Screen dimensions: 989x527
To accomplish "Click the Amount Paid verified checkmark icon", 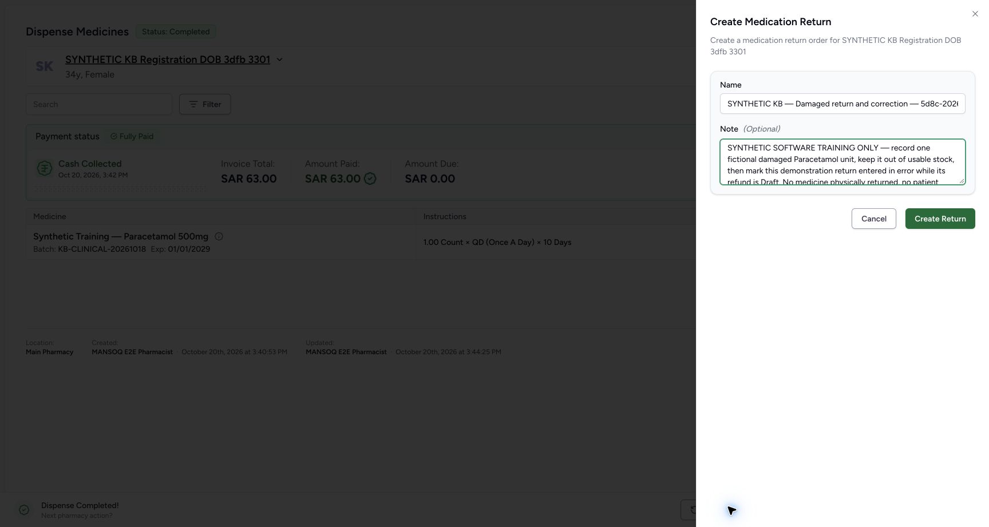I will tap(370, 179).
